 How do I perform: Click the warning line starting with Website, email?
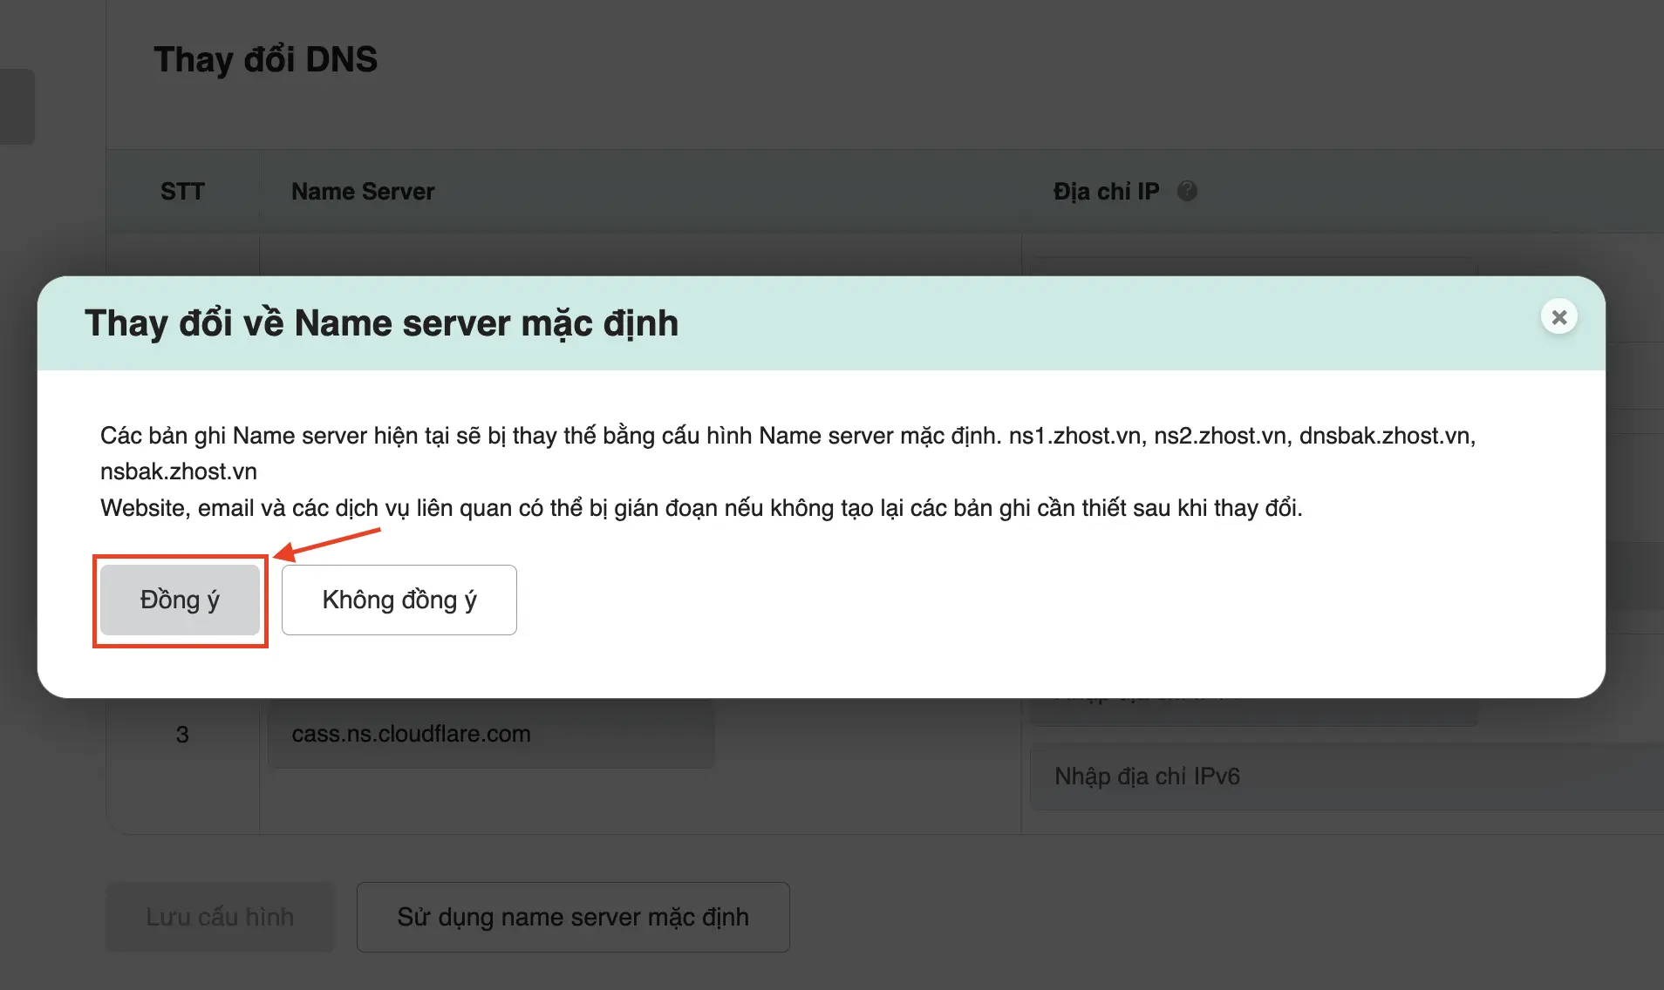[x=700, y=508]
